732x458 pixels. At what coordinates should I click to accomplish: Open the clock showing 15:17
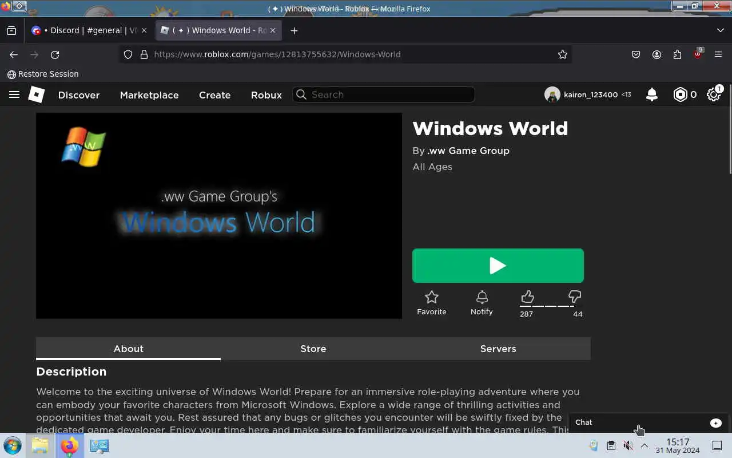(x=678, y=445)
